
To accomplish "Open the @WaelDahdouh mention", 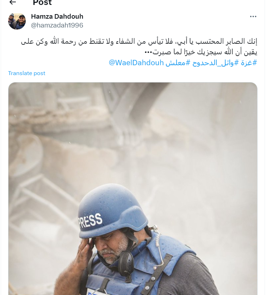I will click(136, 63).
